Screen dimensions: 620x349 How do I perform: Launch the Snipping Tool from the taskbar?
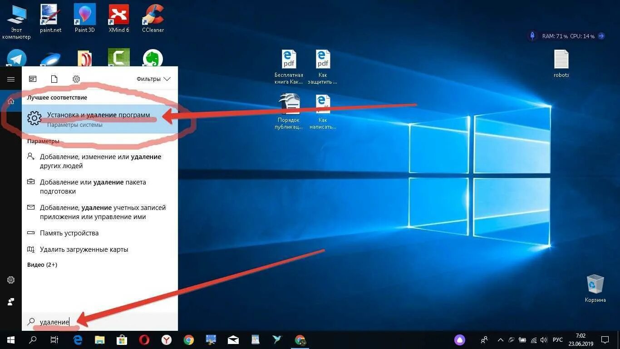(211, 339)
